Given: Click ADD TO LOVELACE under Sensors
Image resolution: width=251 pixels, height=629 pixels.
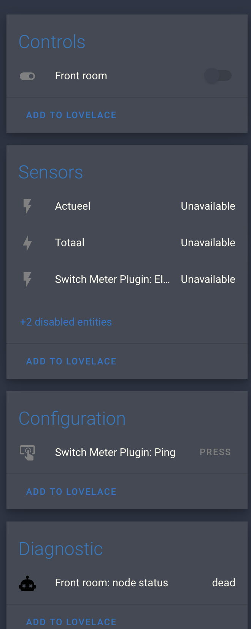Looking at the screenshot, I should click(x=71, y=361).
